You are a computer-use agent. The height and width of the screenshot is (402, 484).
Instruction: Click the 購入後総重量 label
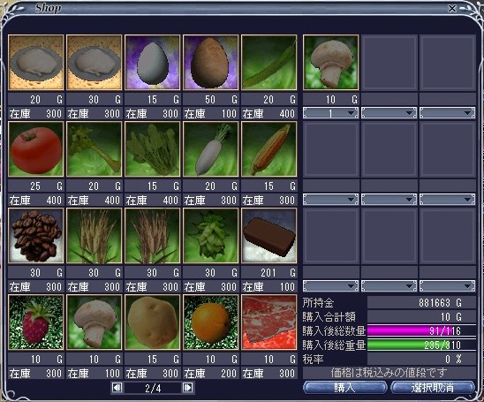click(334, 345)
